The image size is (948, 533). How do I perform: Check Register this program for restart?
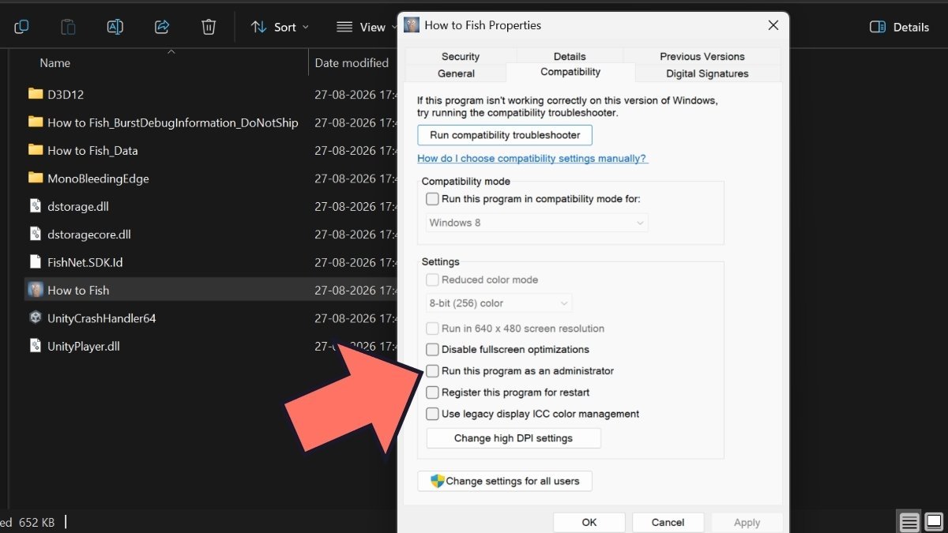(432, 392)
